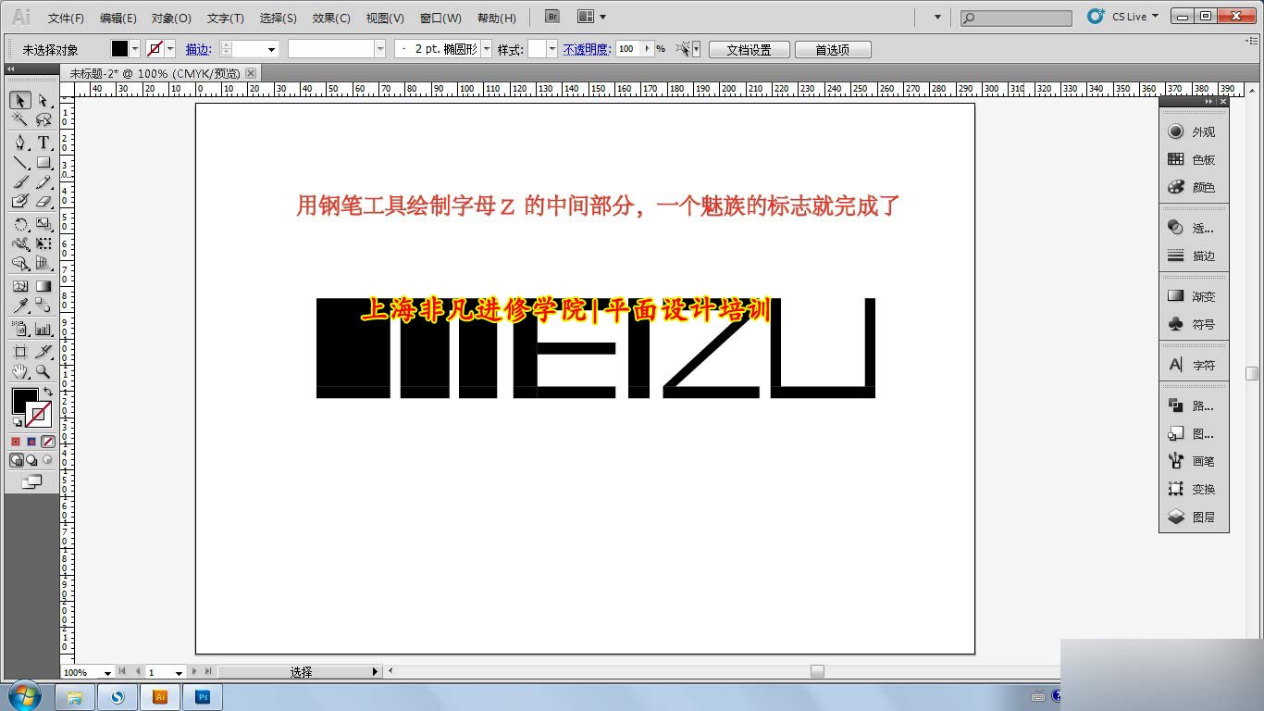Open the 描边 stroke panel link
1264x711 pixels.
[198, 49]
